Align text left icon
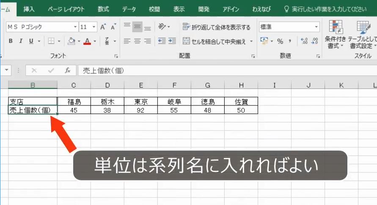This screenshot has height=205, width=377. click(127, 41)
